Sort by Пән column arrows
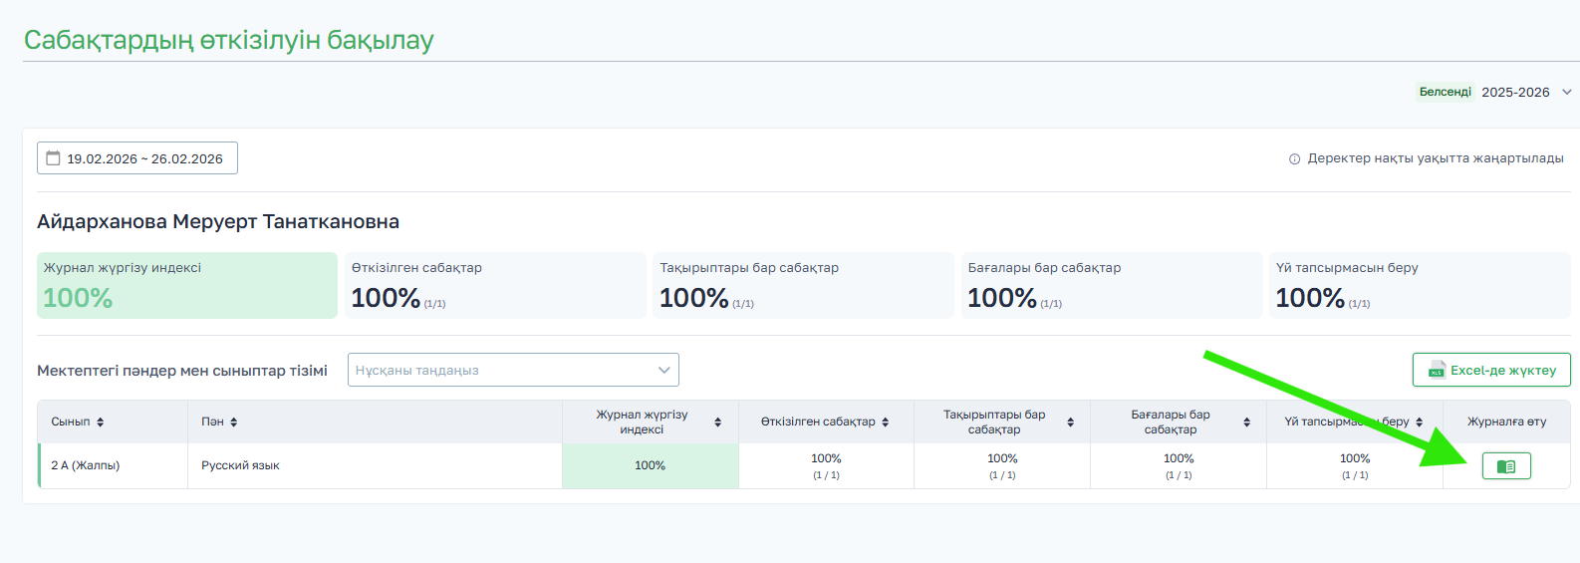Image resolution: width=1580 pixels, height=563 pixels. [x=234, y=422]
